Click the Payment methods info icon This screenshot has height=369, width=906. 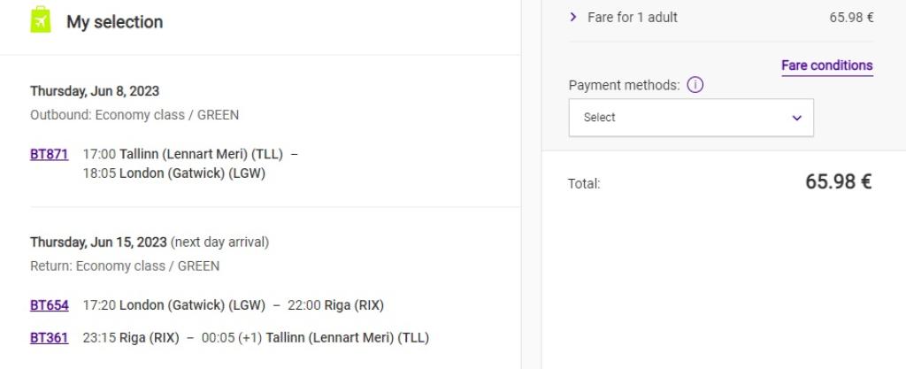pos(695,86)
